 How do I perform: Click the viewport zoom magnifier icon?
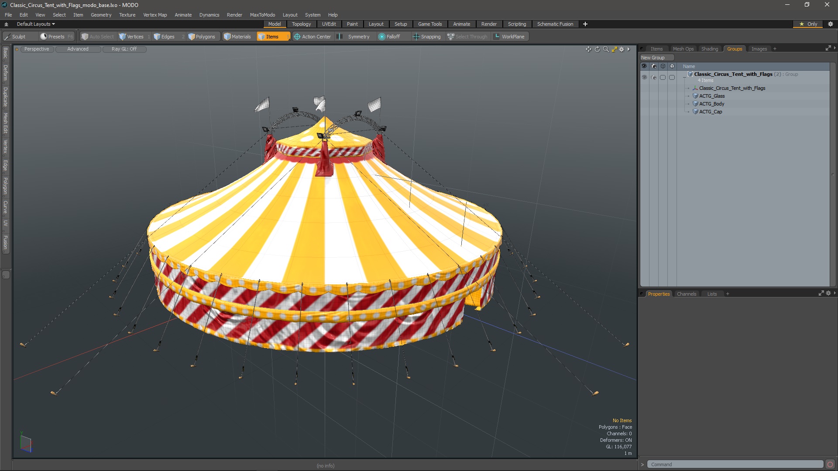[x=606, y=49]
